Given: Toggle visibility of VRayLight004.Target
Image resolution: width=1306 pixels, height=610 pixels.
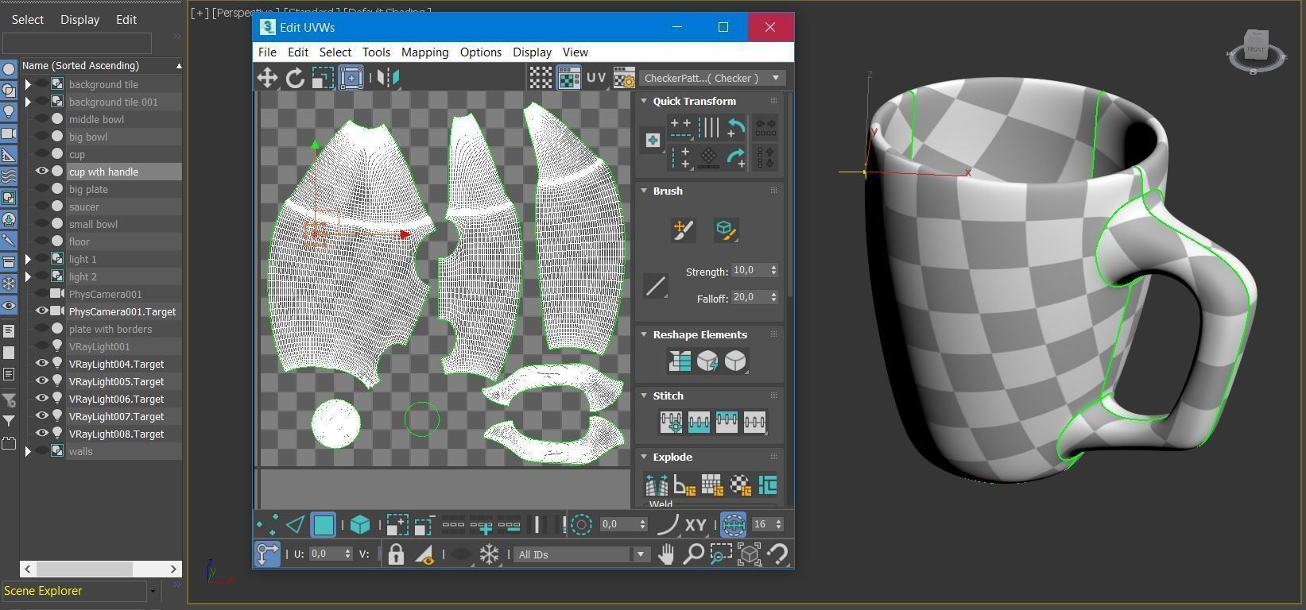Looking at the screenshot, I should pyautogui.click(x=43, y=364).
